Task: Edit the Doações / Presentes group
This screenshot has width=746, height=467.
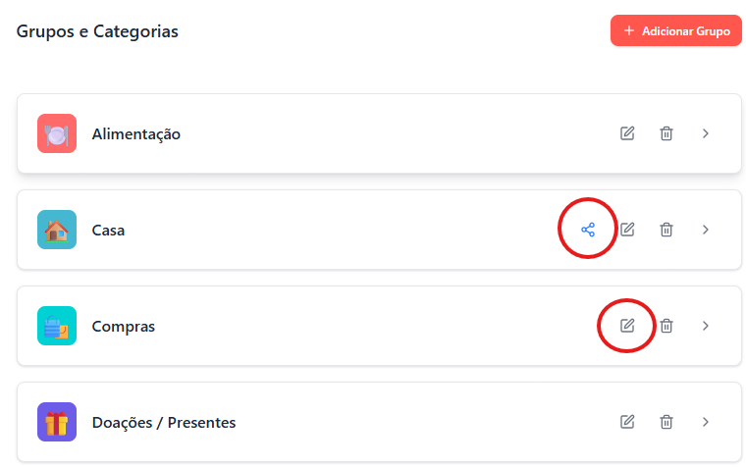Action: pyautogui.click(x=627, y=422)
